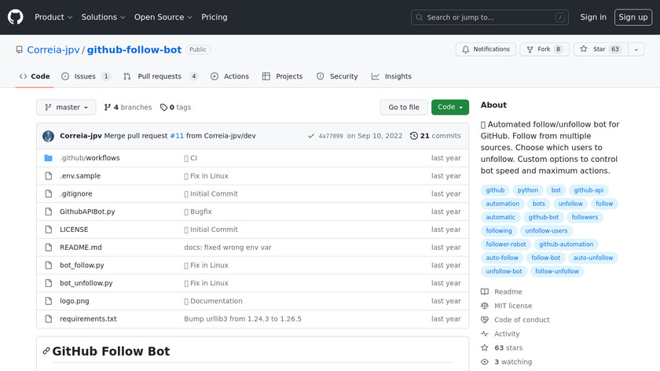
Task: Click the Go to file button
Action: (x=404, y=107)
